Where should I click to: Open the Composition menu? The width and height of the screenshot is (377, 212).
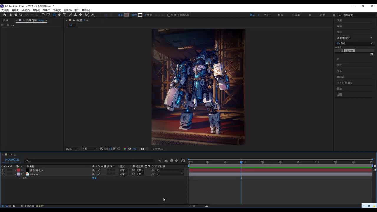point(26,10)
